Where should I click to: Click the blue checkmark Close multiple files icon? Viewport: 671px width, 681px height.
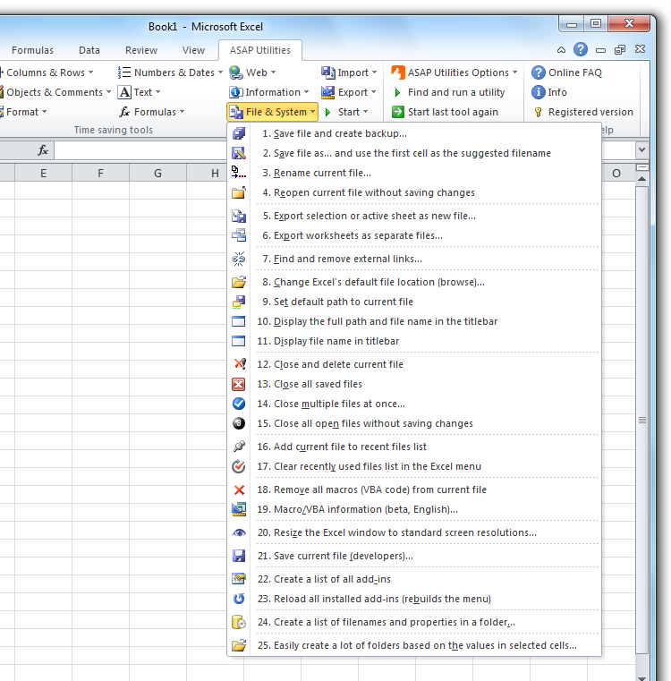coord(239,404)
